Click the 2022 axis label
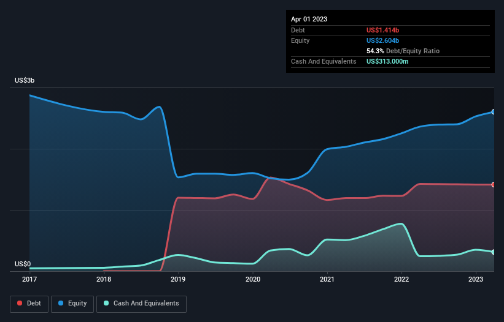This screenshot has width=504, height=322. click(x=401, y=279)
